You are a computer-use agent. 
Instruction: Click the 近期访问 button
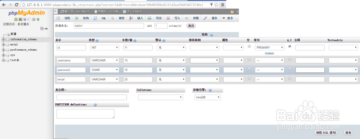(9, 24)
